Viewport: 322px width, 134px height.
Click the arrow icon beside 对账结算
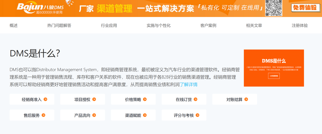246,99
